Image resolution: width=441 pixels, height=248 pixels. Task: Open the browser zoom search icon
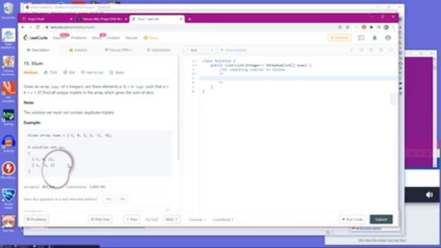pos(340,27)
